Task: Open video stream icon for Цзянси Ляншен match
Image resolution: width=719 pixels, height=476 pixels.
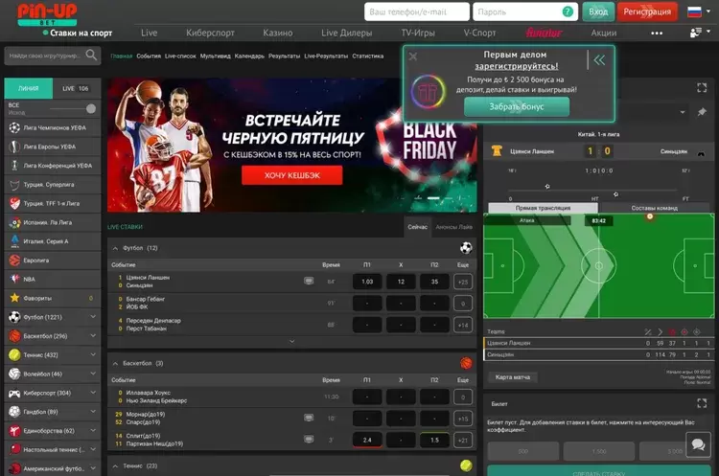Action: click(x=309, y=281)
